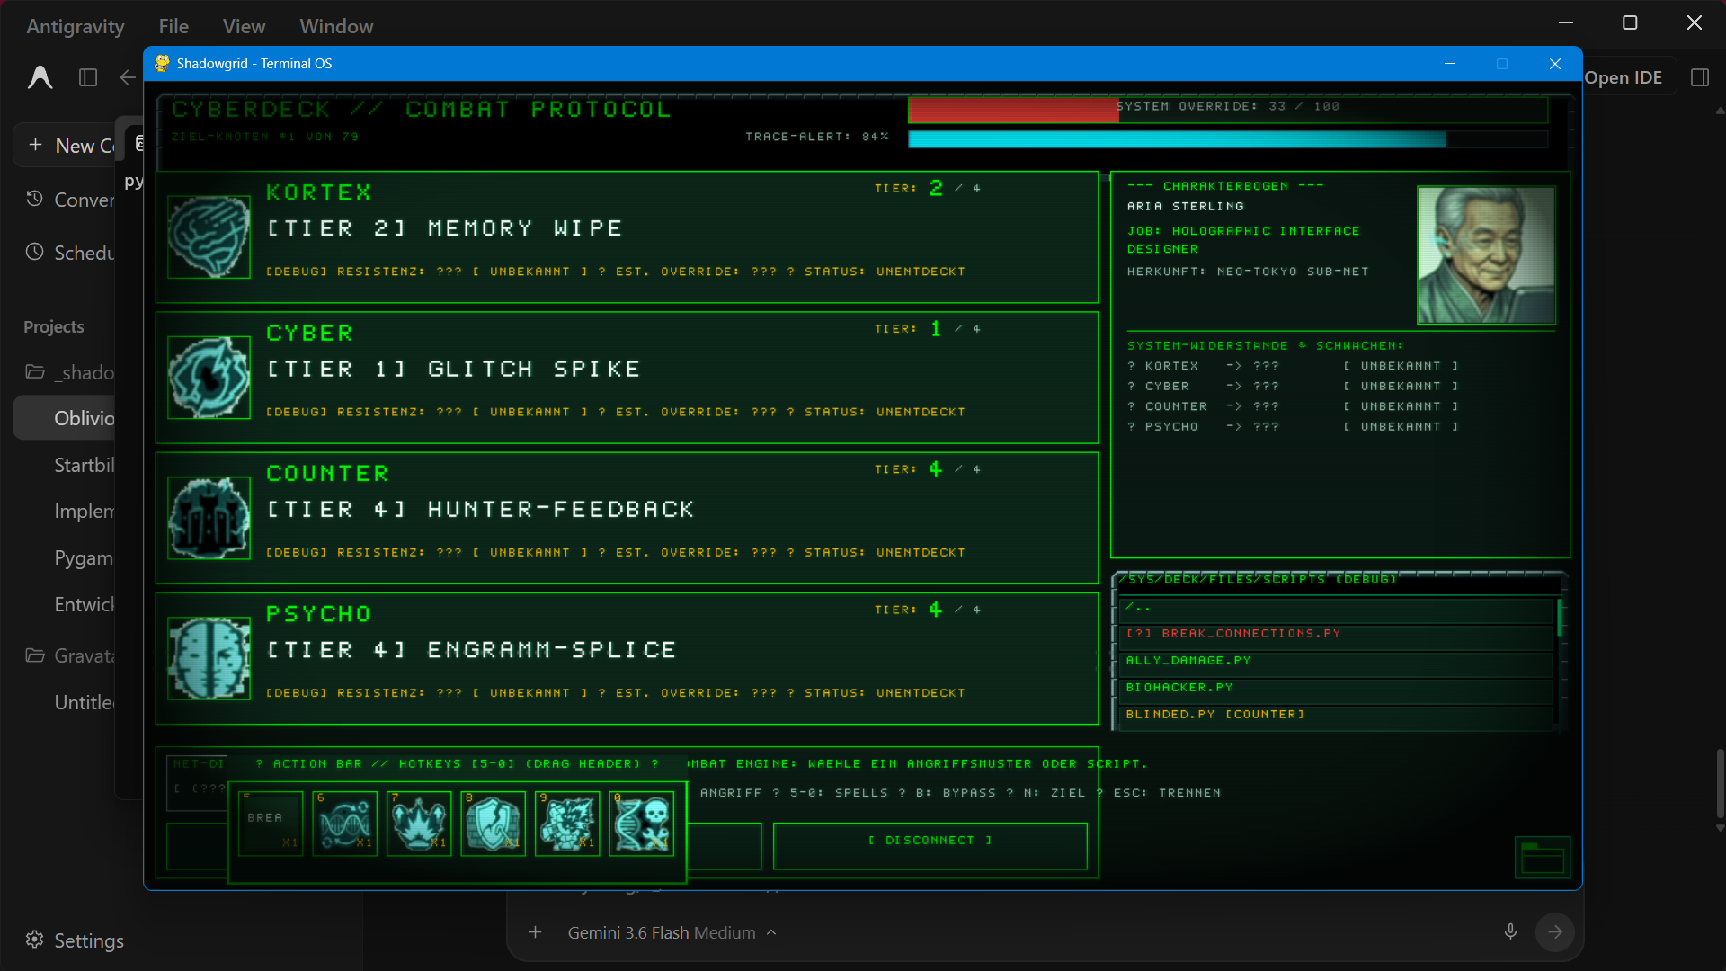1726x971 pixels.
Task: Open the Window menu
Action: (x=336, y=26)
